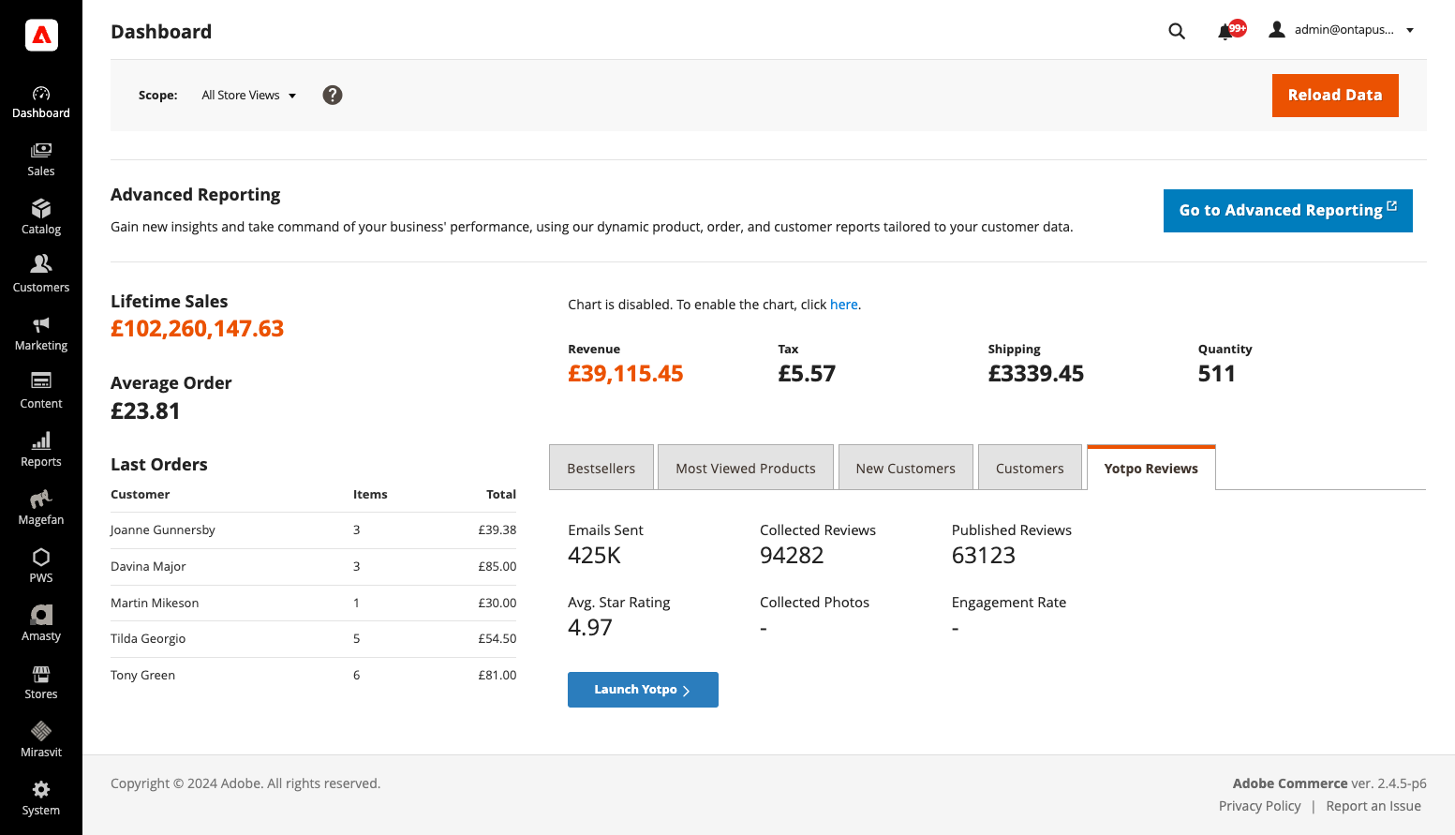Screen dimensions: 1455x835
Task: Open the search magnifier icon
Action: pyautogui.click(x=1177, y=30)
